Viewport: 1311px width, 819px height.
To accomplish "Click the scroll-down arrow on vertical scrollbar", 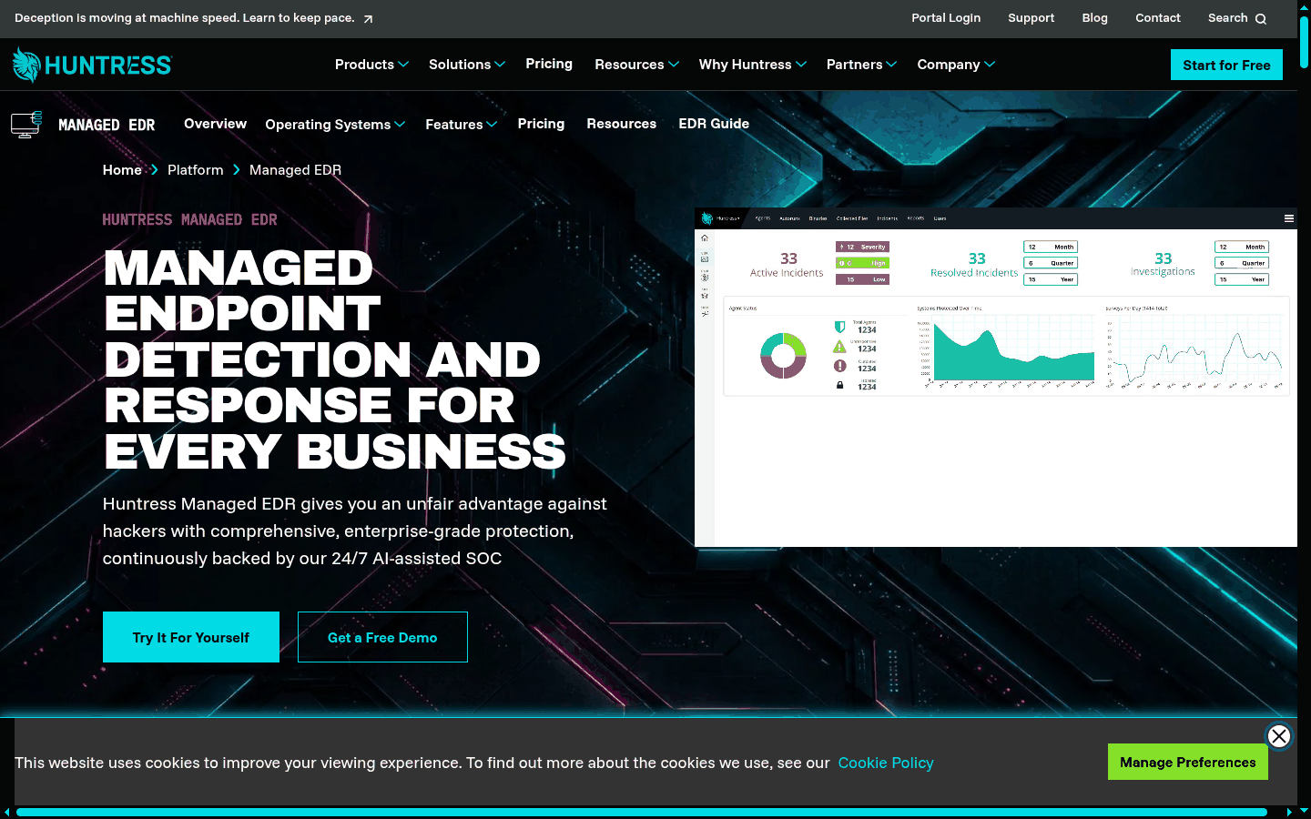I will tap(1304, 809).
